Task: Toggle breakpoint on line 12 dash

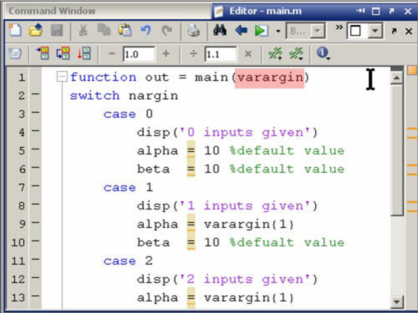Action: 35,279
